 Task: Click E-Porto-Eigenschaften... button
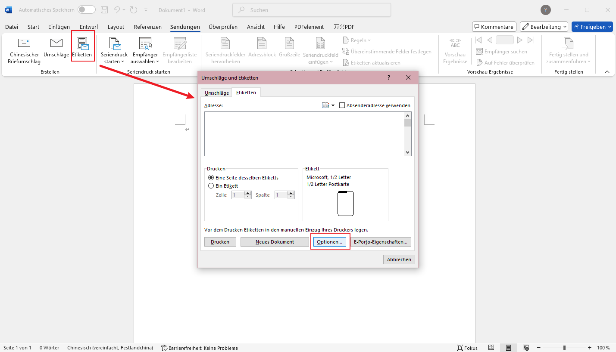pyautogui.click(x=381, y=242)
